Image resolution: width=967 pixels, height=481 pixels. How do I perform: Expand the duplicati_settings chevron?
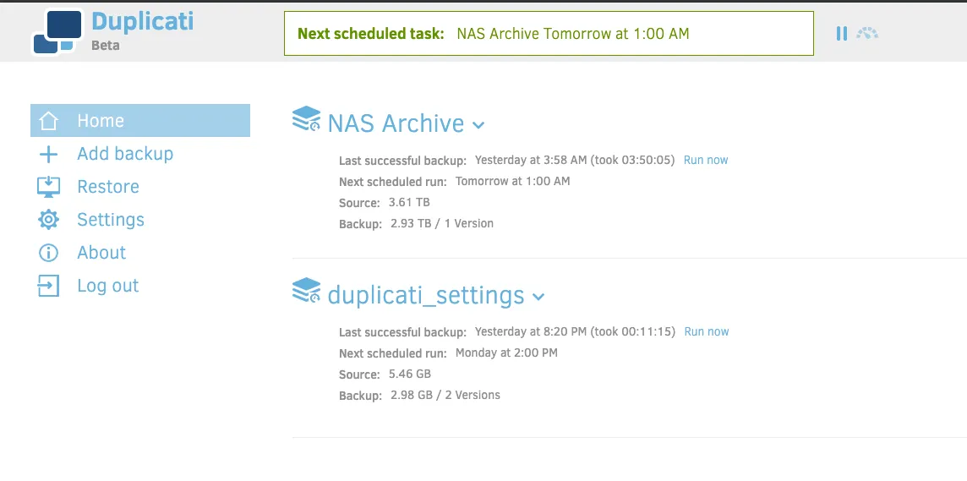[x=538, y=297]
